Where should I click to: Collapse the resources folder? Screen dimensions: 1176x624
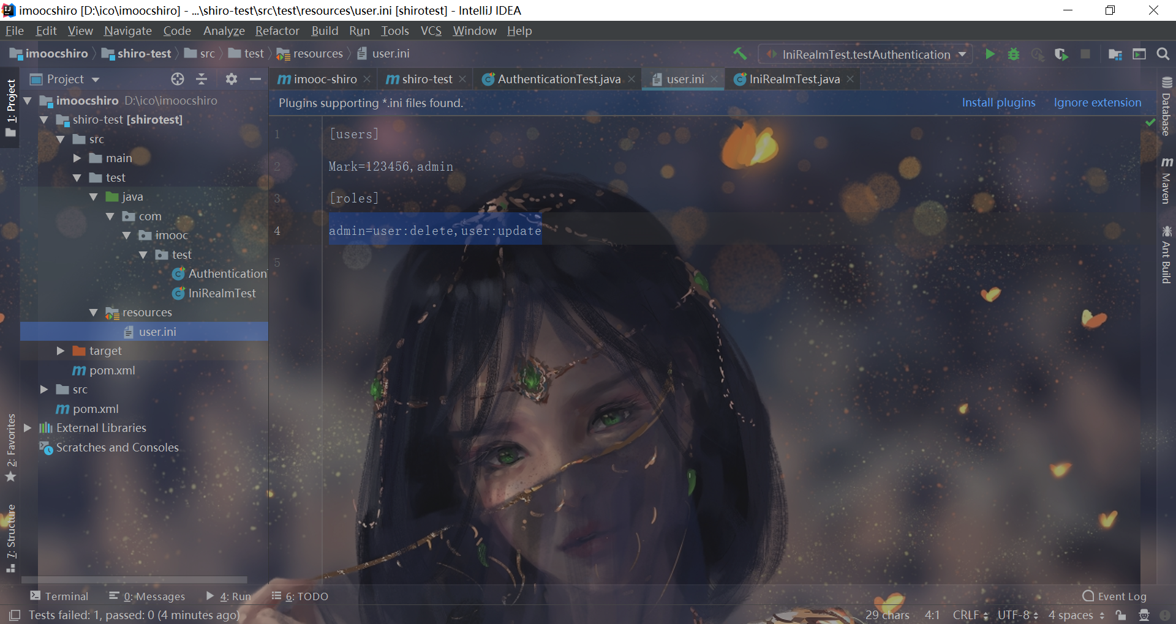click(x=94, y=313)
